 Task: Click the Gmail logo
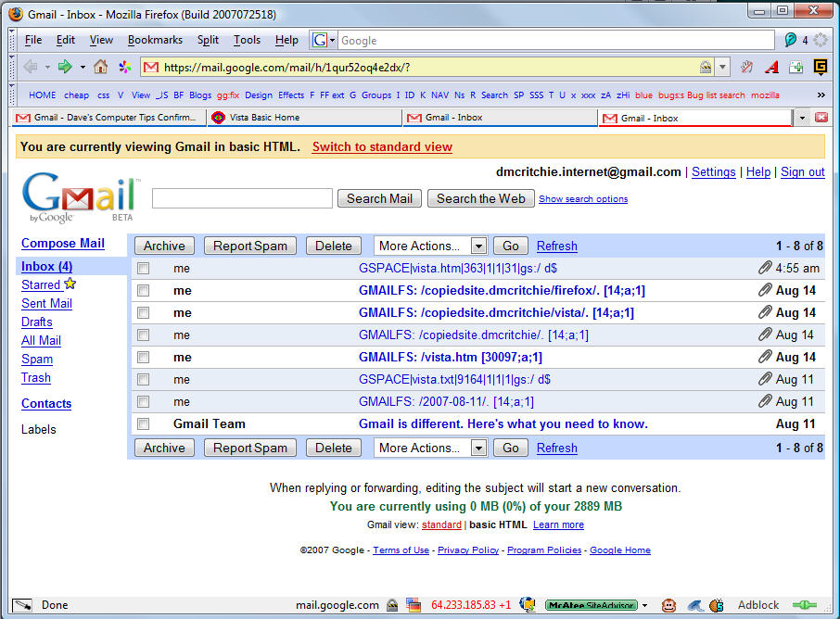coord(81,197)
